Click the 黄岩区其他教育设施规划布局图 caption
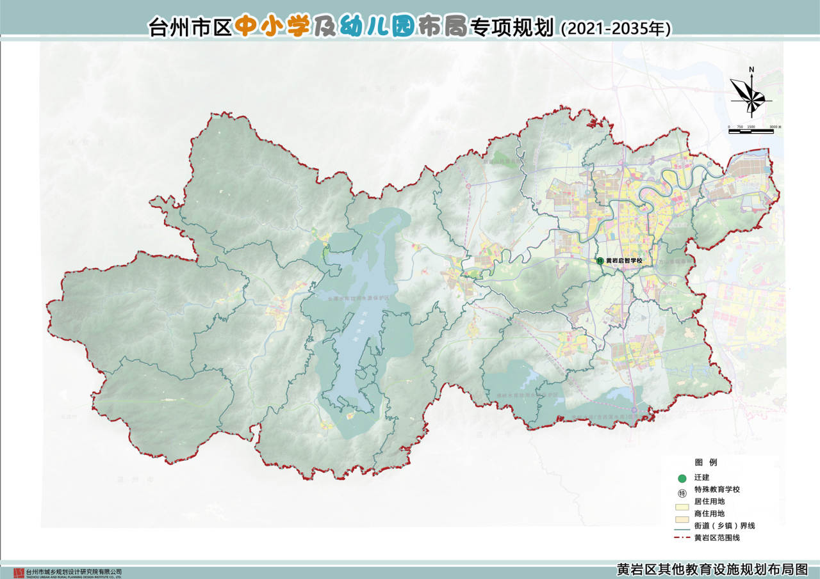The width and height of the screenshot is (820, 579). 712,570
